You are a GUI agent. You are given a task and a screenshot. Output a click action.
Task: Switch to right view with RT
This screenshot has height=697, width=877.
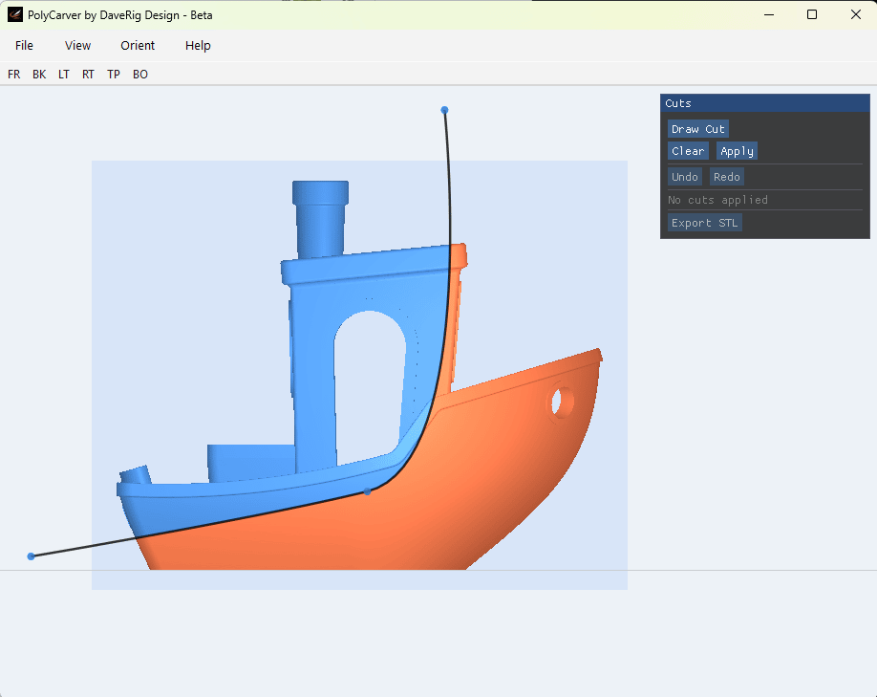(89, 75)
